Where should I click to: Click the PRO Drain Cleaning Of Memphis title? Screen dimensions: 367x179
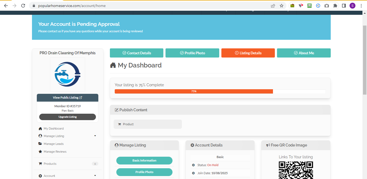67,53
